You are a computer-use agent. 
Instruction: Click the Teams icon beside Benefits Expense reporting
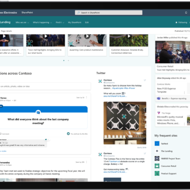tap(159, 98)
